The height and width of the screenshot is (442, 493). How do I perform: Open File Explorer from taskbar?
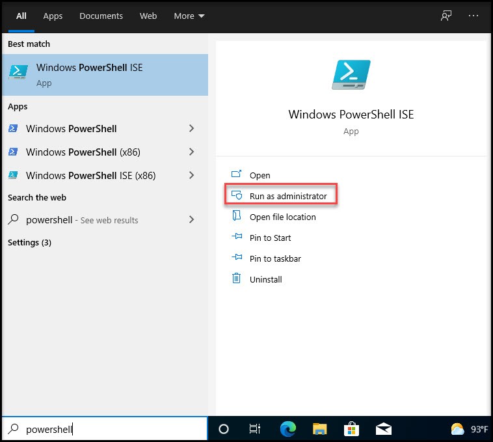click(x=320, y=429)
